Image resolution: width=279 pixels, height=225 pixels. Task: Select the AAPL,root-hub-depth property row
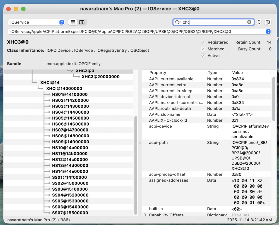tap(206, 108)
